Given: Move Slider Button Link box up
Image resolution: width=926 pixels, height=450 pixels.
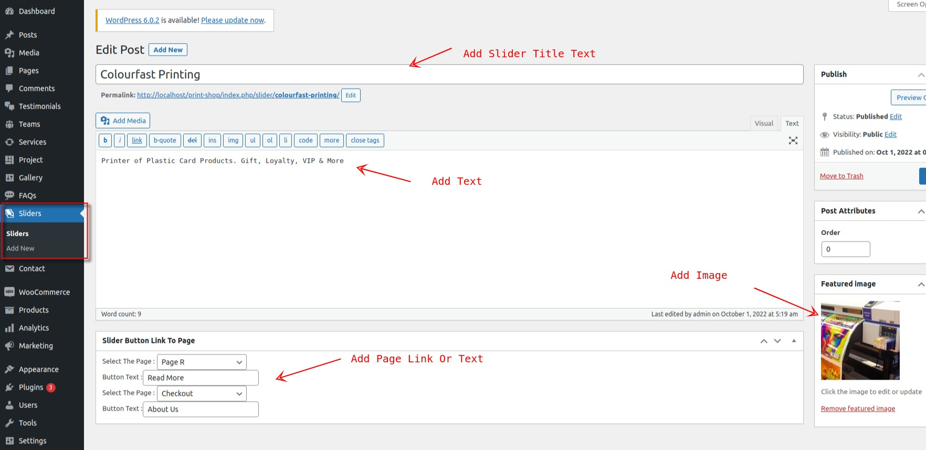Looking at the screenshot, I should 764,341.
